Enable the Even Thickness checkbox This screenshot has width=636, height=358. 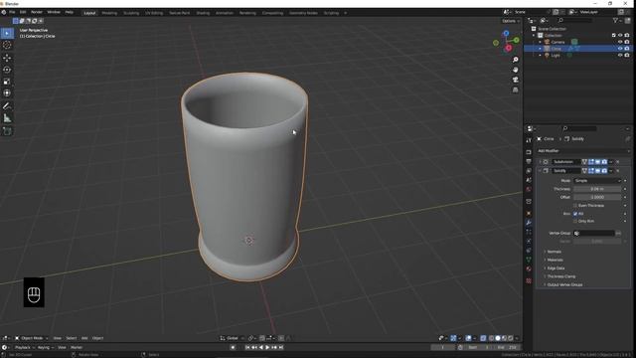(575, 206)
